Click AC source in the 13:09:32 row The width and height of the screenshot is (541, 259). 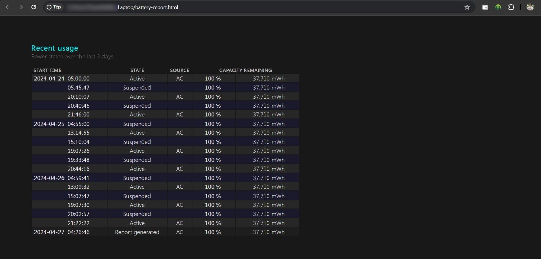pyautogui.click(x=180, y=187)
